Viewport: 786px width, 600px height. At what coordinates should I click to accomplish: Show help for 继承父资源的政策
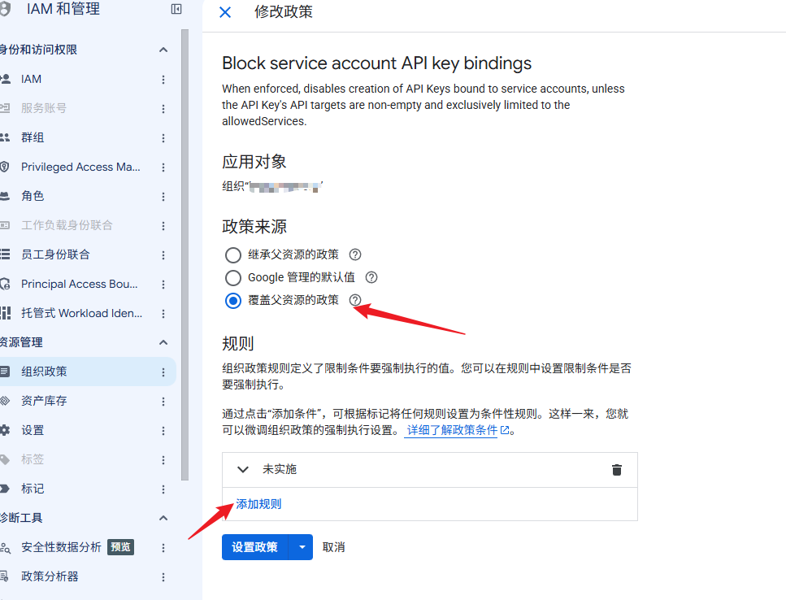click(x=355, y=254)
